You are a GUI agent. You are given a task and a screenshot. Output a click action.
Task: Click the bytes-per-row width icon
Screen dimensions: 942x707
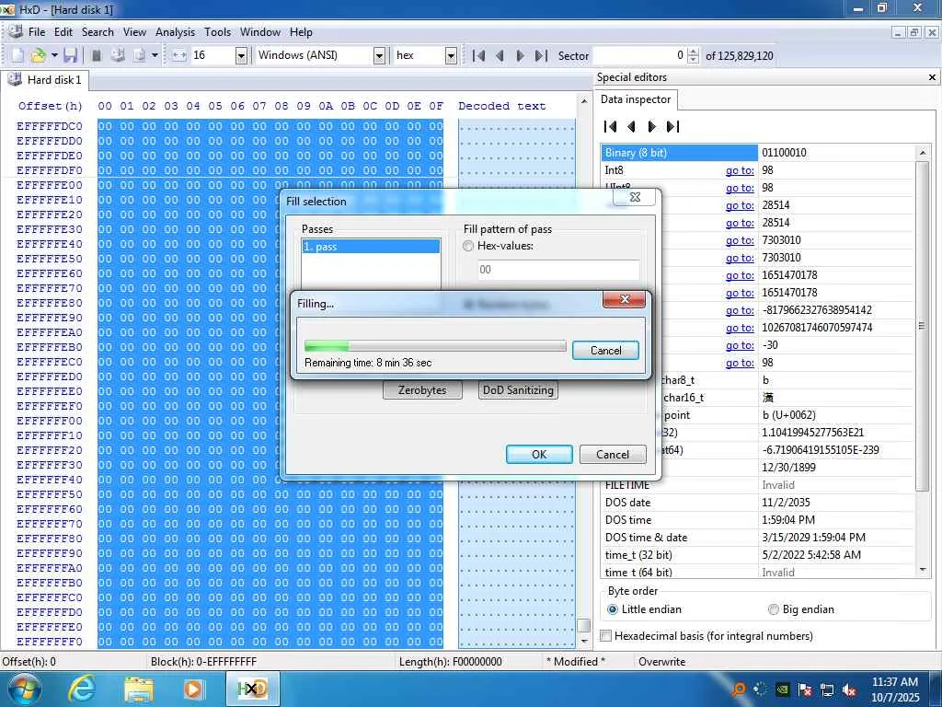click(x=179, y=55)
